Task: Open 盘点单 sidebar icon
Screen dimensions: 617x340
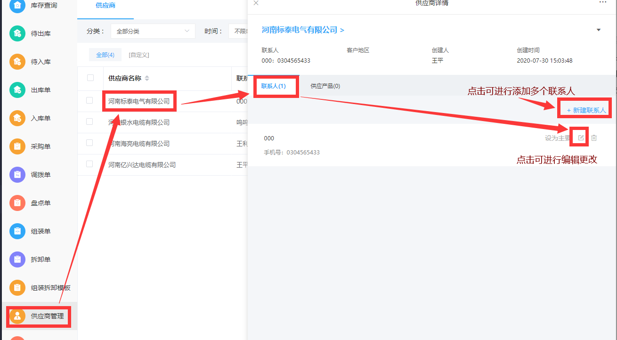Action: [x=17, y=203]
